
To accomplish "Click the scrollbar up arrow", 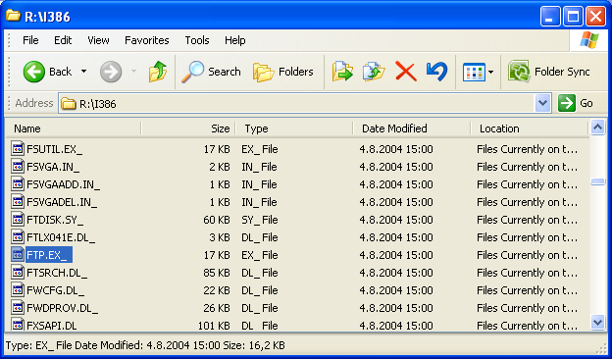I will point(597,128).
